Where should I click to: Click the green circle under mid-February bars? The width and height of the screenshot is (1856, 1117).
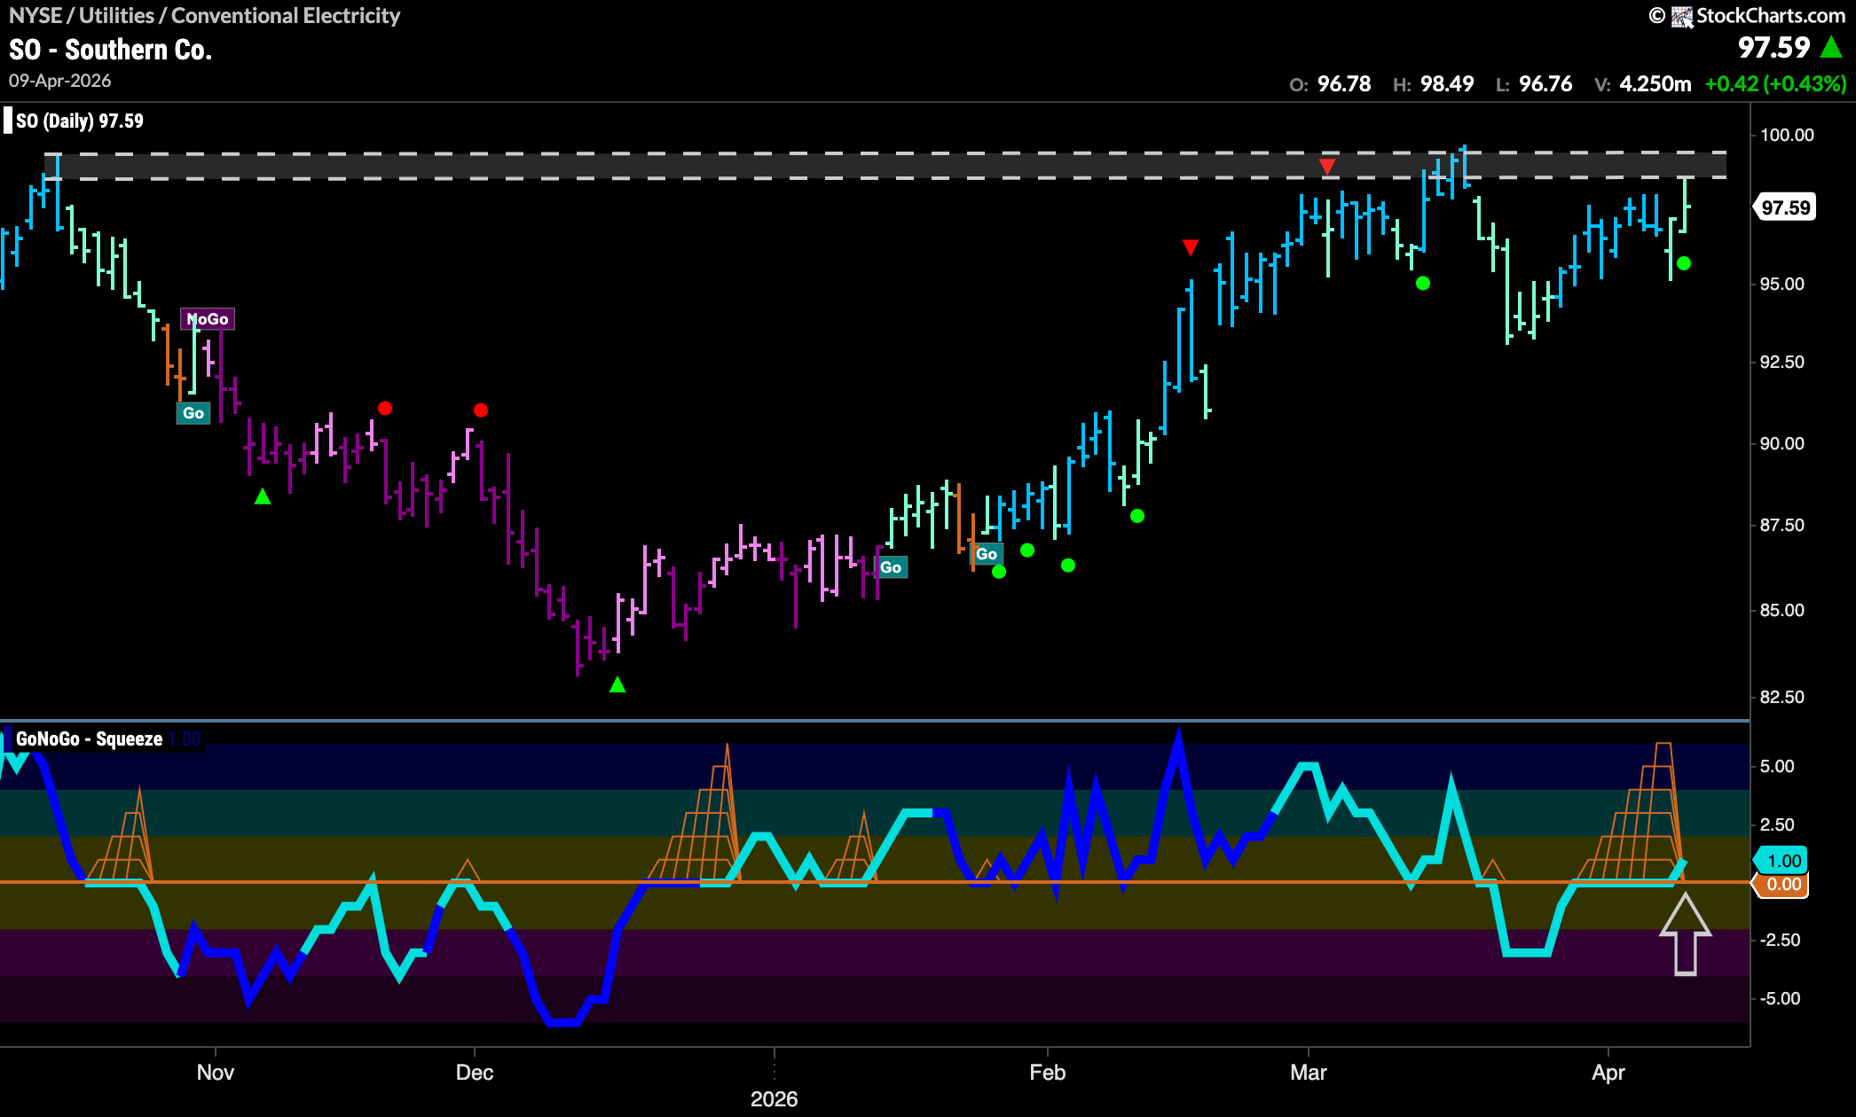point(1137,516)
